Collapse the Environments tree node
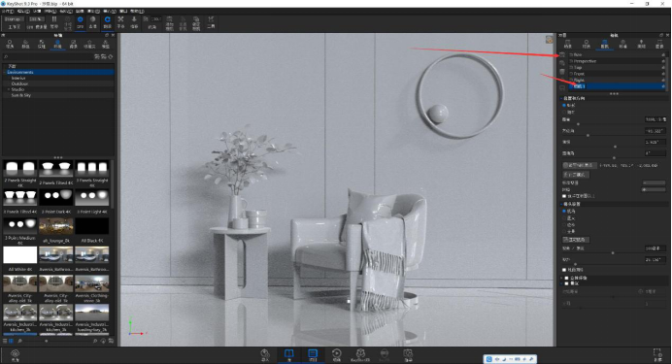The image size is (672, 364). click(5, 73)
